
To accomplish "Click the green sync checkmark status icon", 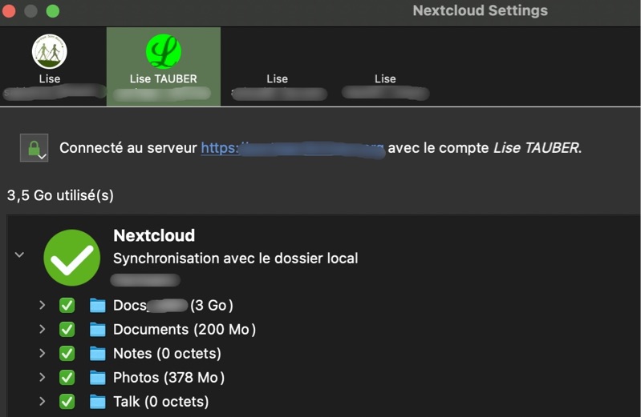I will click(72, 258).
